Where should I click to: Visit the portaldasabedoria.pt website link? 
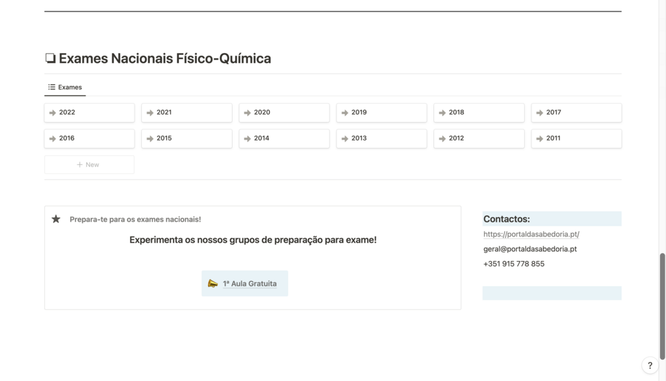(x=531, y=234)
